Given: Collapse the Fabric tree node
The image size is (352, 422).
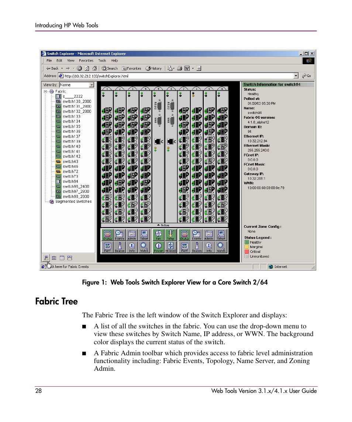Looking at the screenshot, I should point(45,91).
